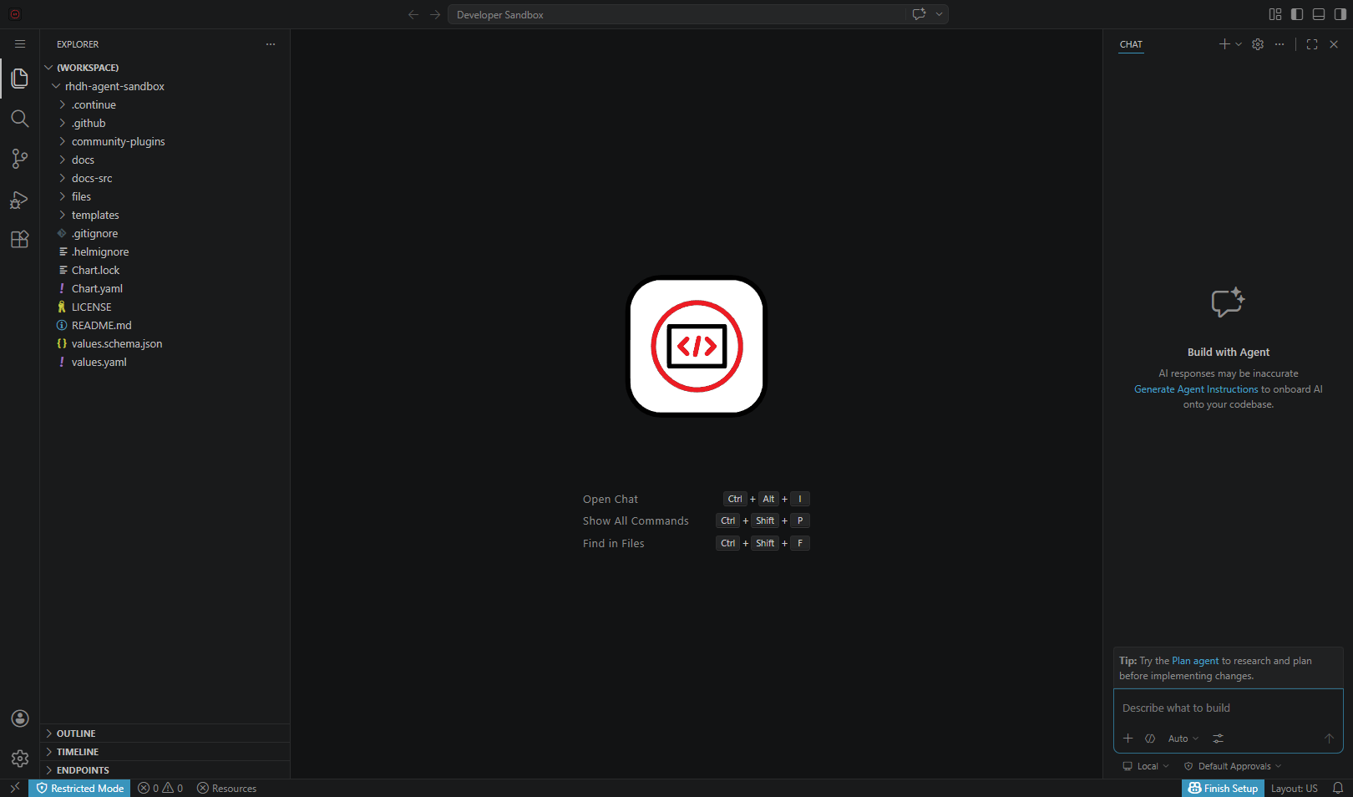Open Explorer views and more actions
Image resolution: width=1353 pixels, height=797 pixels.
[x=271, y=44]
